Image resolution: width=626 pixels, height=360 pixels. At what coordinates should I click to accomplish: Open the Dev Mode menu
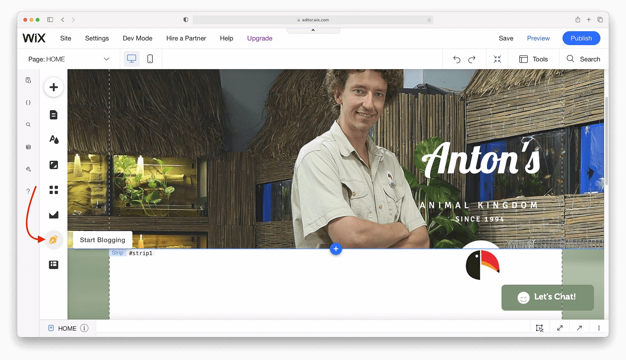pyautogui.click(x=137, y=38)
